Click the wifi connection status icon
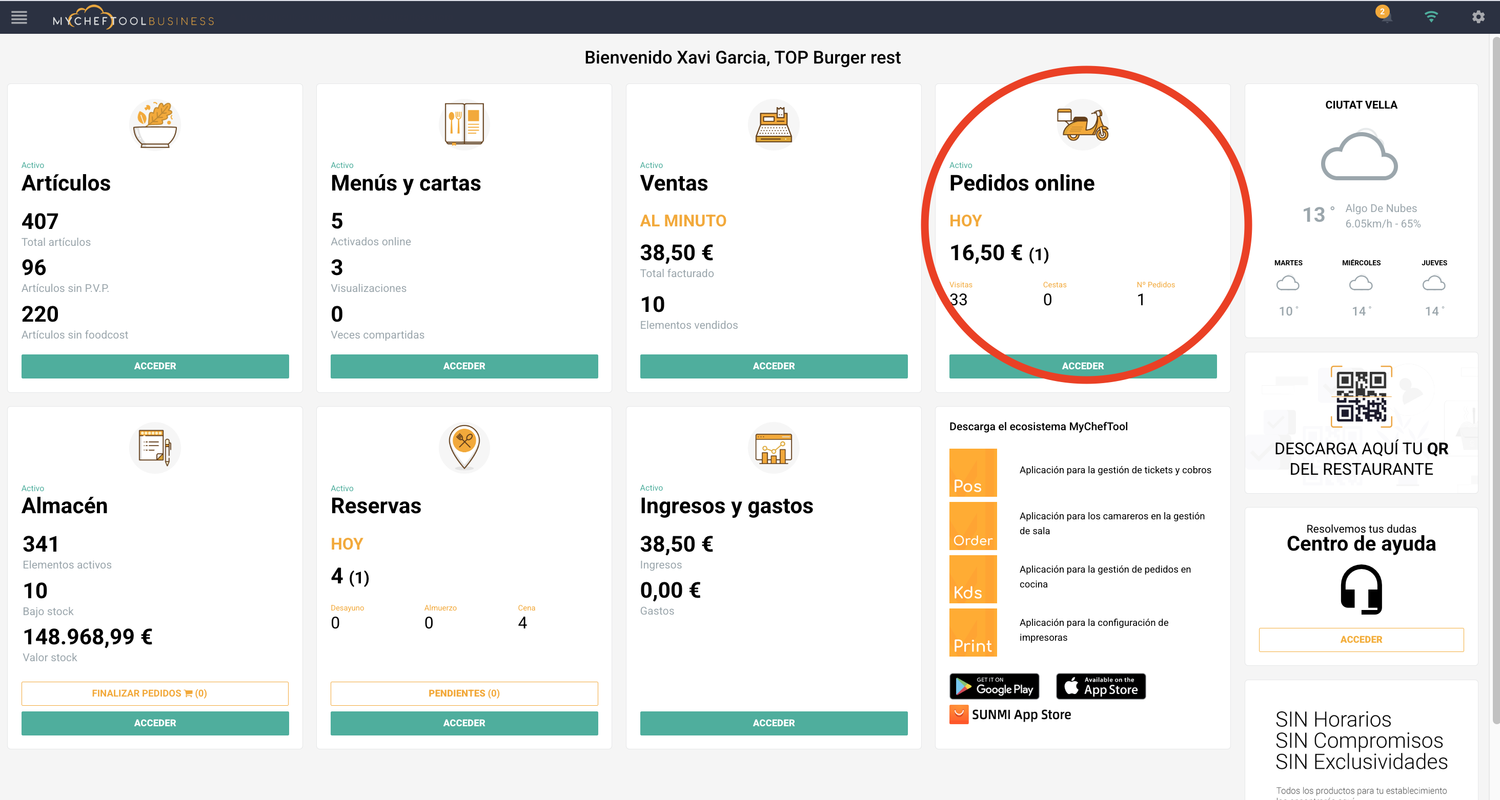 [1431, 17]
